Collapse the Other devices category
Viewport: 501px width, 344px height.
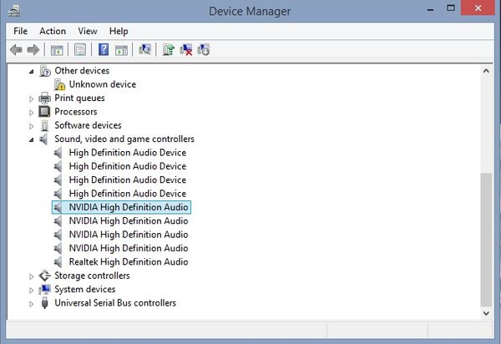click(32, 71)
